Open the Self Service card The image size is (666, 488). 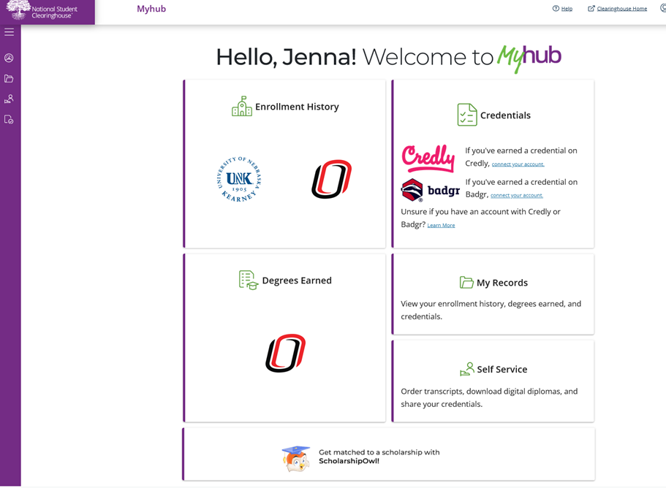pyautogui.click(x=493, y=381)
